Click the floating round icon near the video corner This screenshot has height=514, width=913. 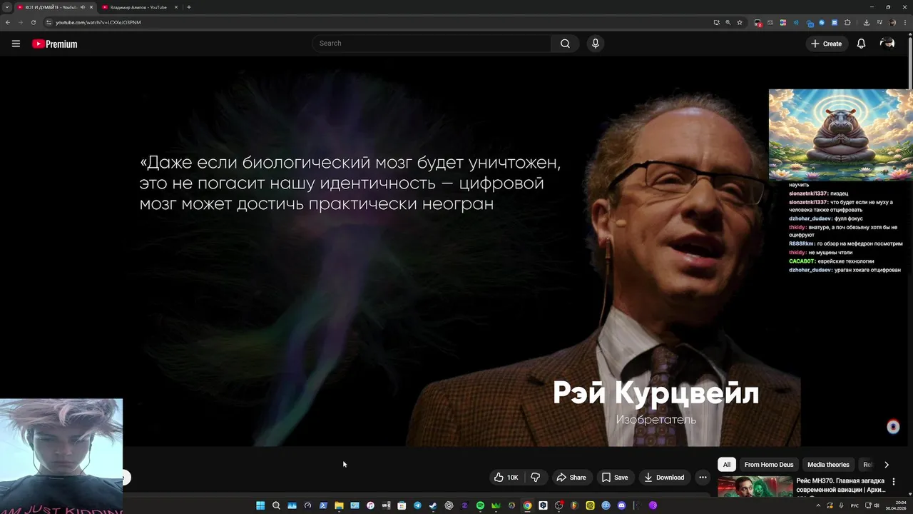click(x=893, y=427)
